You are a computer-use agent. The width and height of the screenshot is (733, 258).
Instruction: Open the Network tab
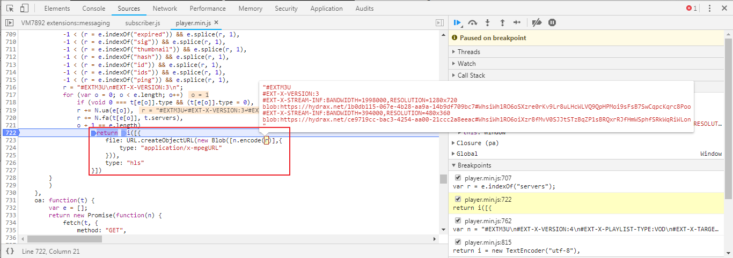[165, 9]
